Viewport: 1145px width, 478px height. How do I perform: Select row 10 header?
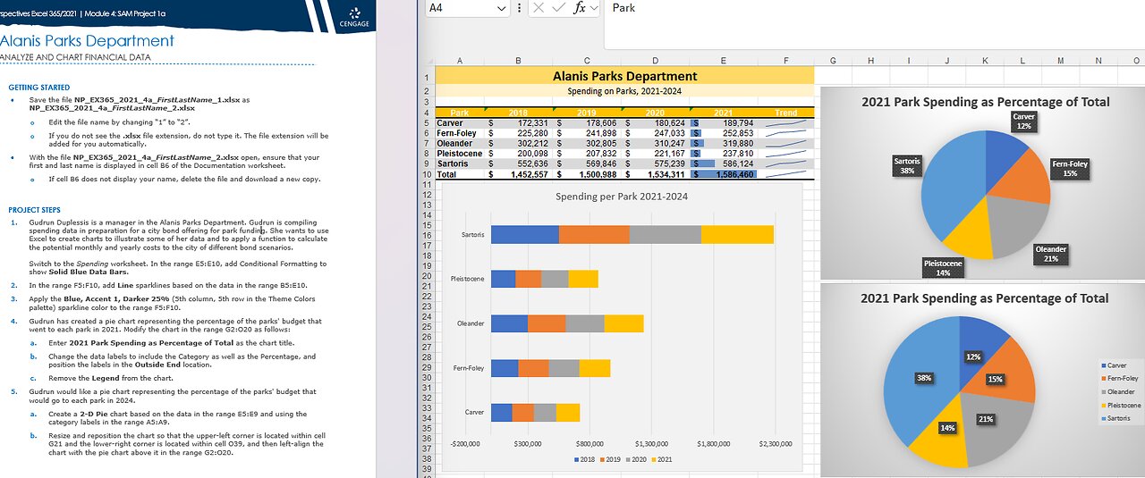(x=428, y=174)
